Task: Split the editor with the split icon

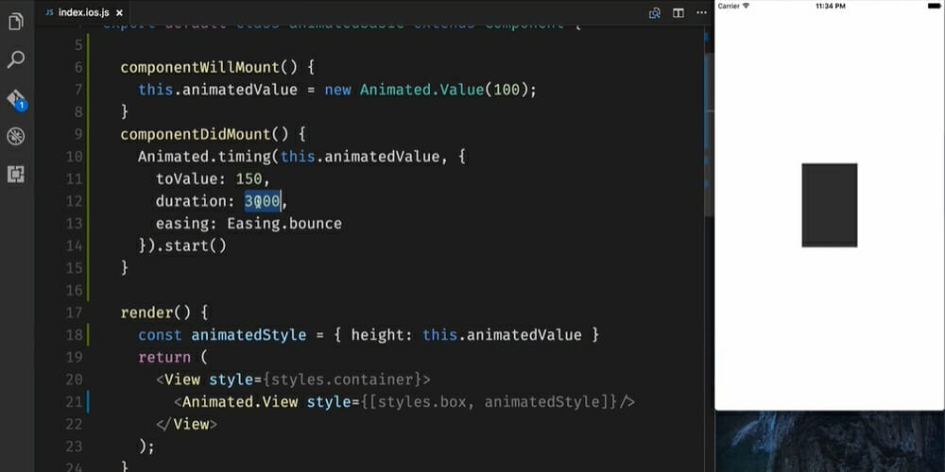Action: (x=678, y=12)
